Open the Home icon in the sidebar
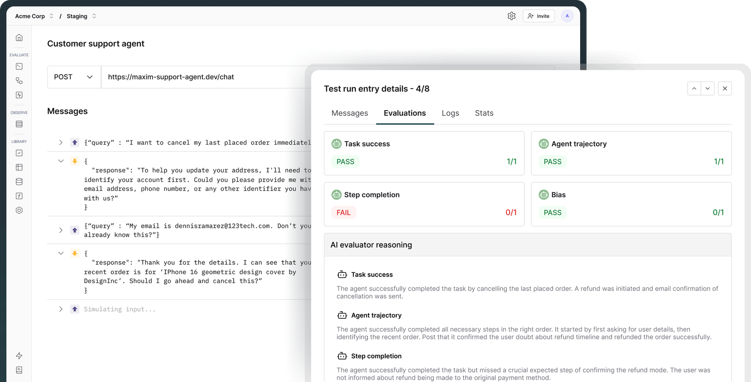This screenshot has height=382, width=751. [19, 37]
